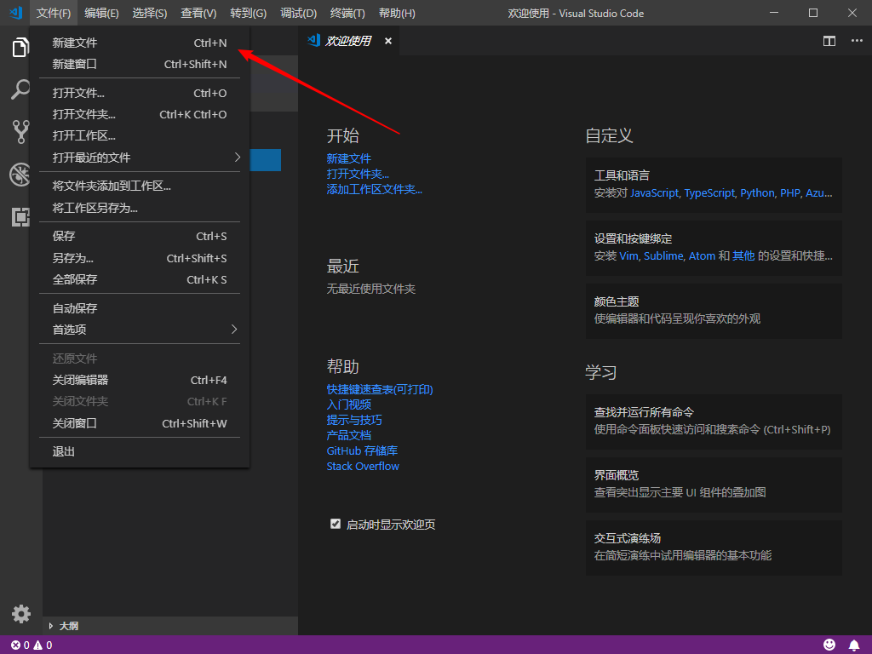Toggle the 启动时显示欢迎页 checkbox
872x654 pixels.
pos(336,524)
